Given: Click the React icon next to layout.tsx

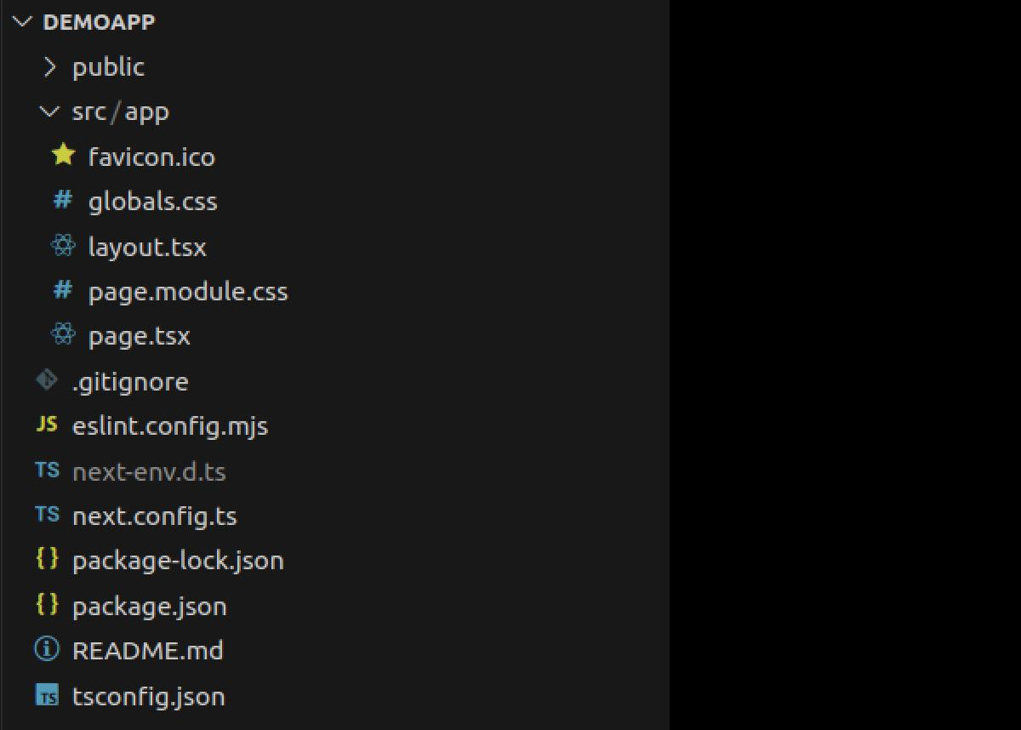Looking at the screenshot, I should pos(63,247).
